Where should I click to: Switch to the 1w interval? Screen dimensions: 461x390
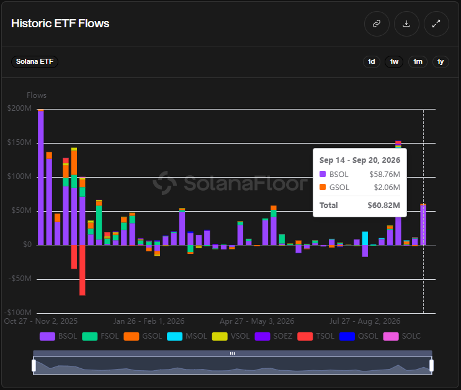394,61
